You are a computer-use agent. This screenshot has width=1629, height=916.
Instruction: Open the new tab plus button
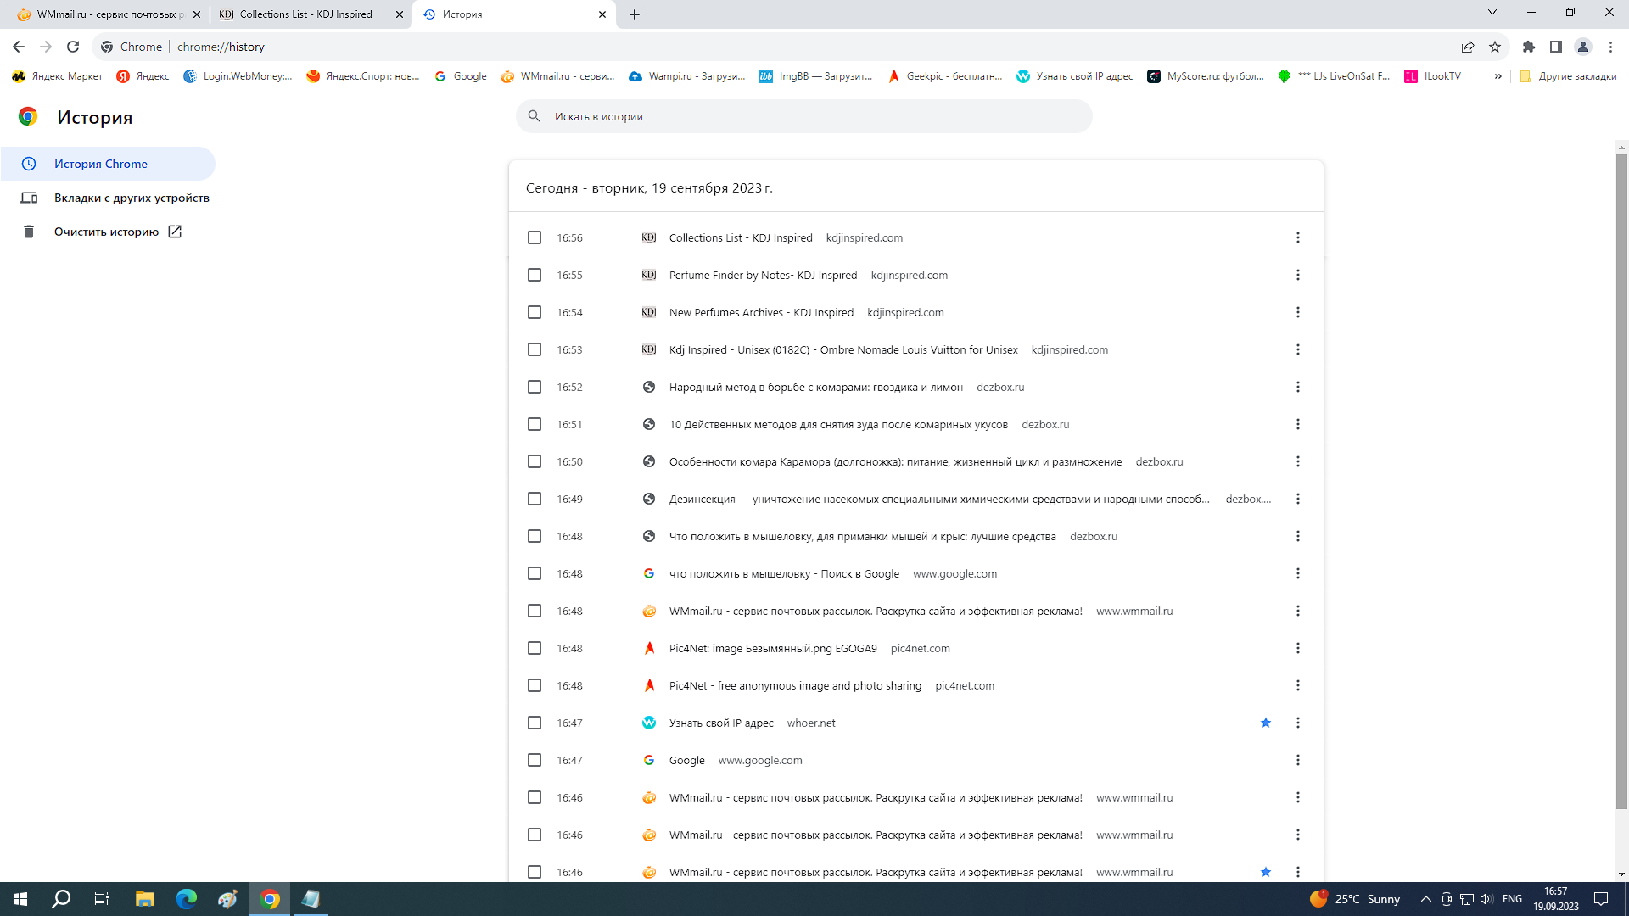tap(635, 14)
